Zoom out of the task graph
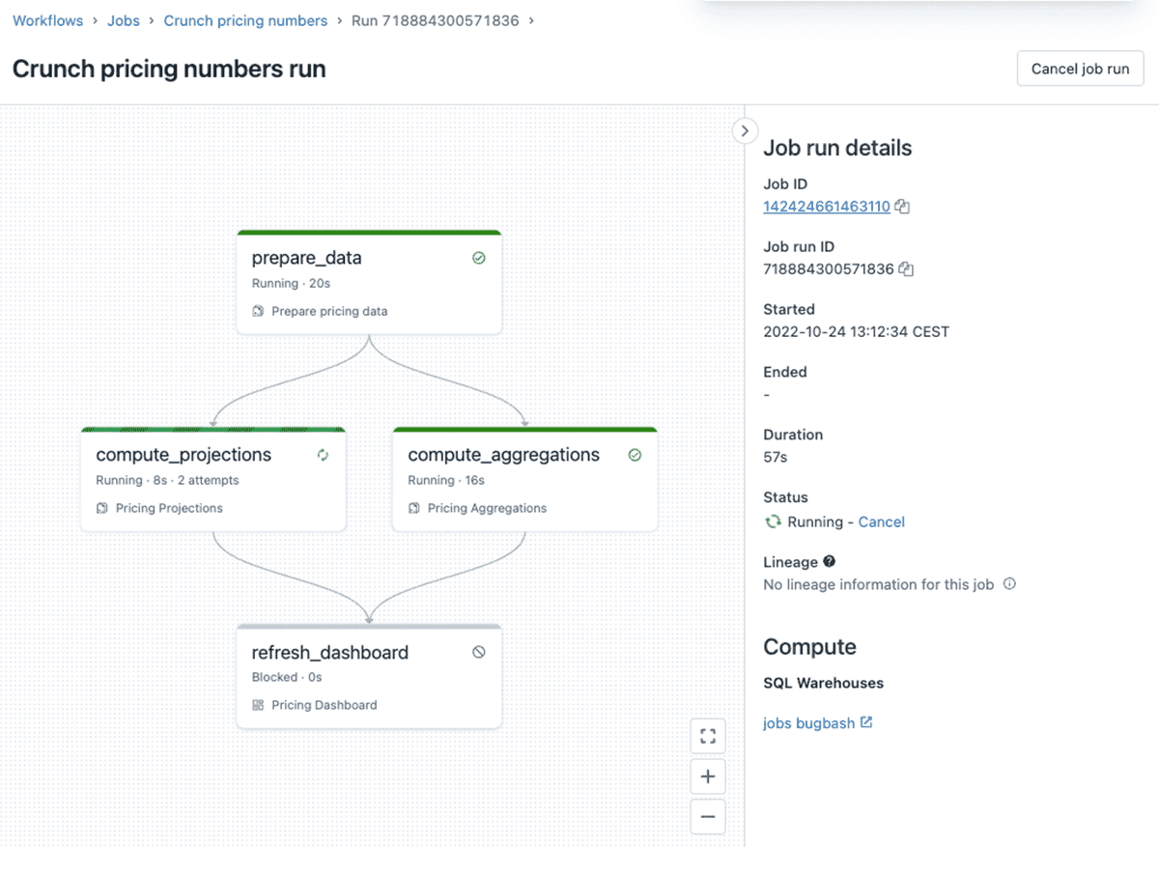 point(708,817)
